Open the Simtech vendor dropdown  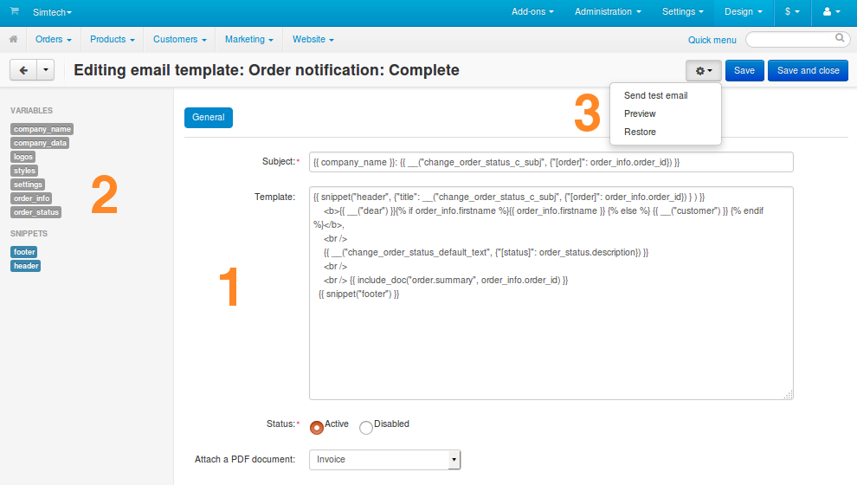tap(52, 12)
